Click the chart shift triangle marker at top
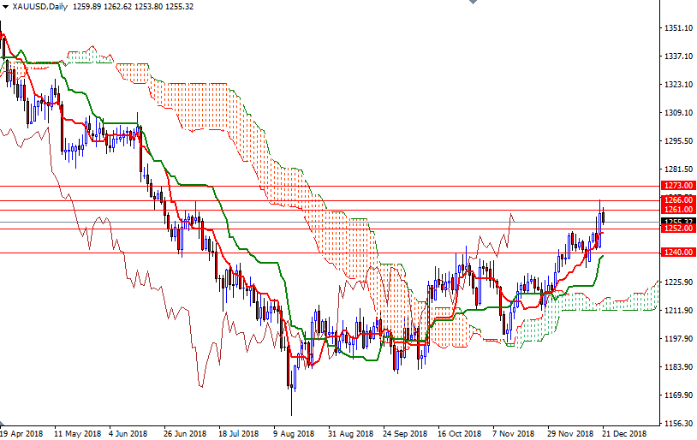 474,3
